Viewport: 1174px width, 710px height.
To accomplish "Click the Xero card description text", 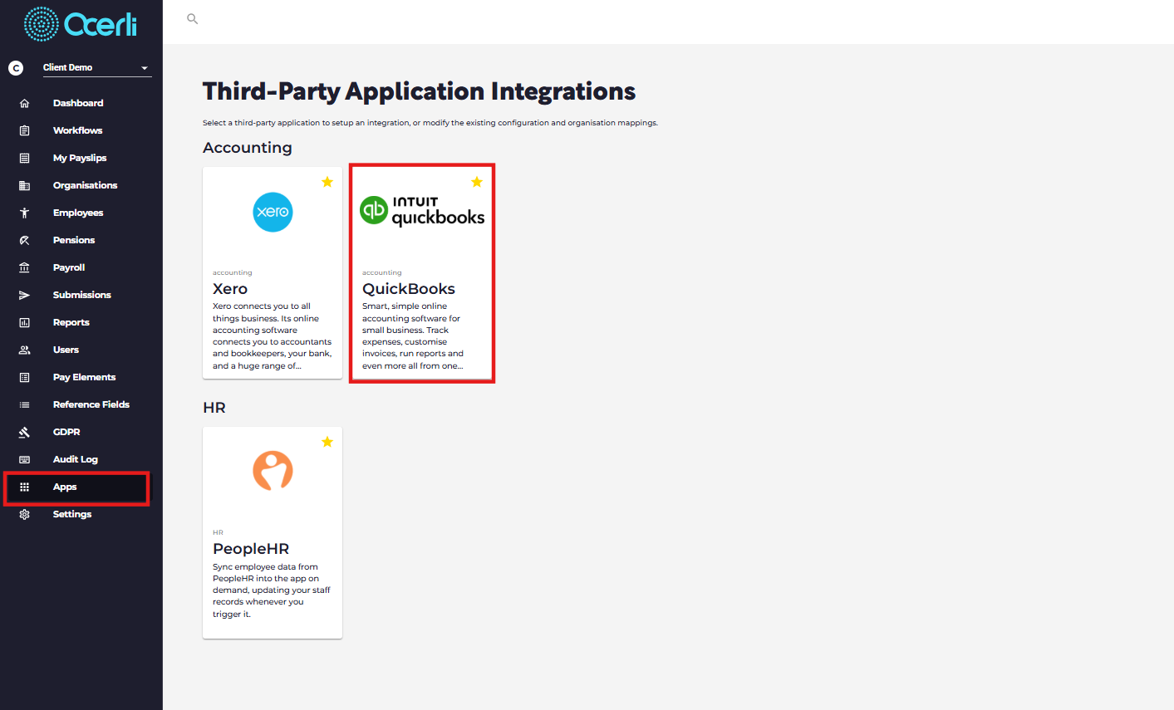I will 273,336.
